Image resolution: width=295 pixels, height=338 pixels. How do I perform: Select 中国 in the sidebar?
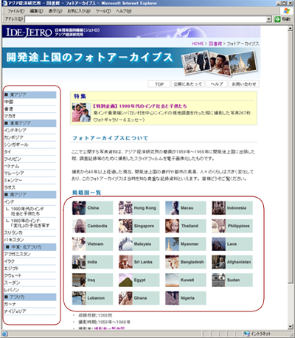click(9, 102)
